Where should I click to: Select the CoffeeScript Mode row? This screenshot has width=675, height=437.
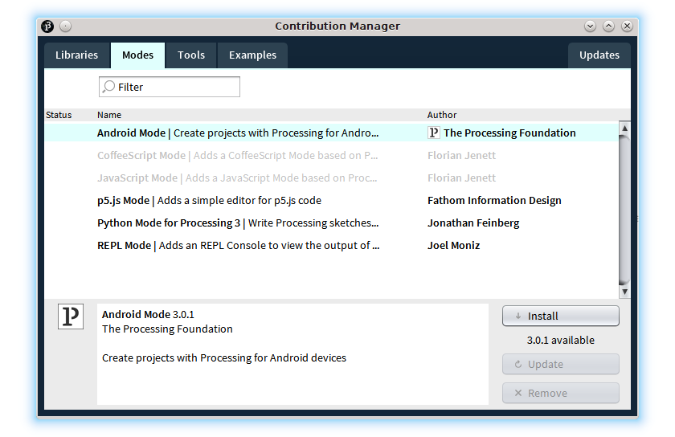331,155
